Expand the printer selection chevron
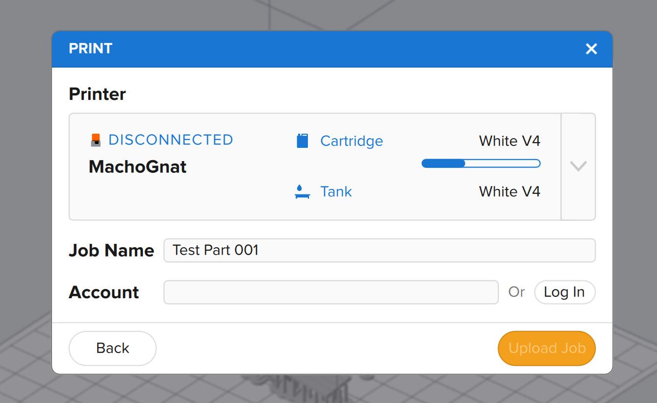 578,166
